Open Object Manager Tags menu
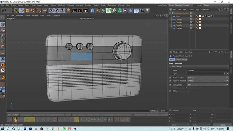 click(x=197, y=9)
